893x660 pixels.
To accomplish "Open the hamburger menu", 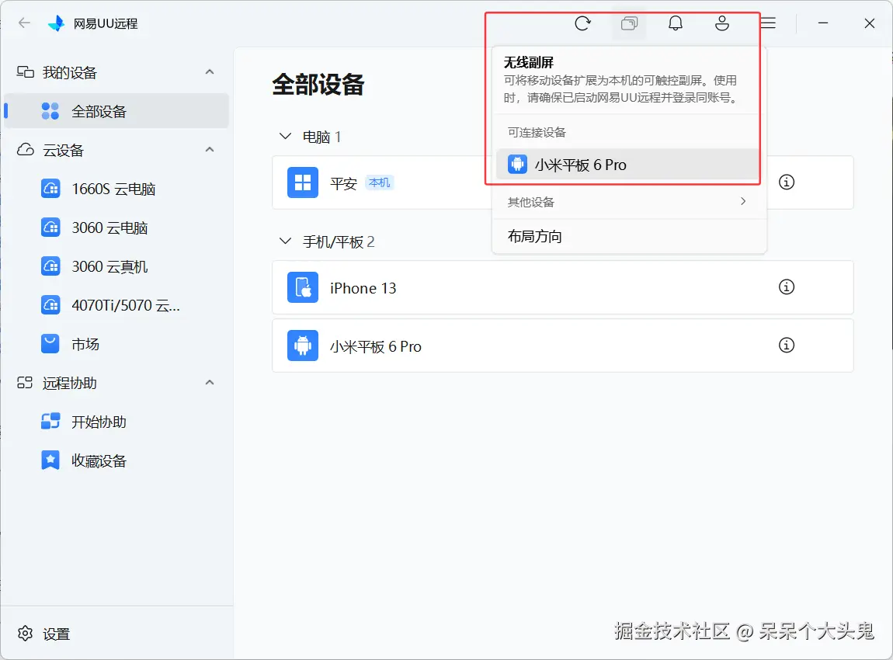I will (768, 23).
